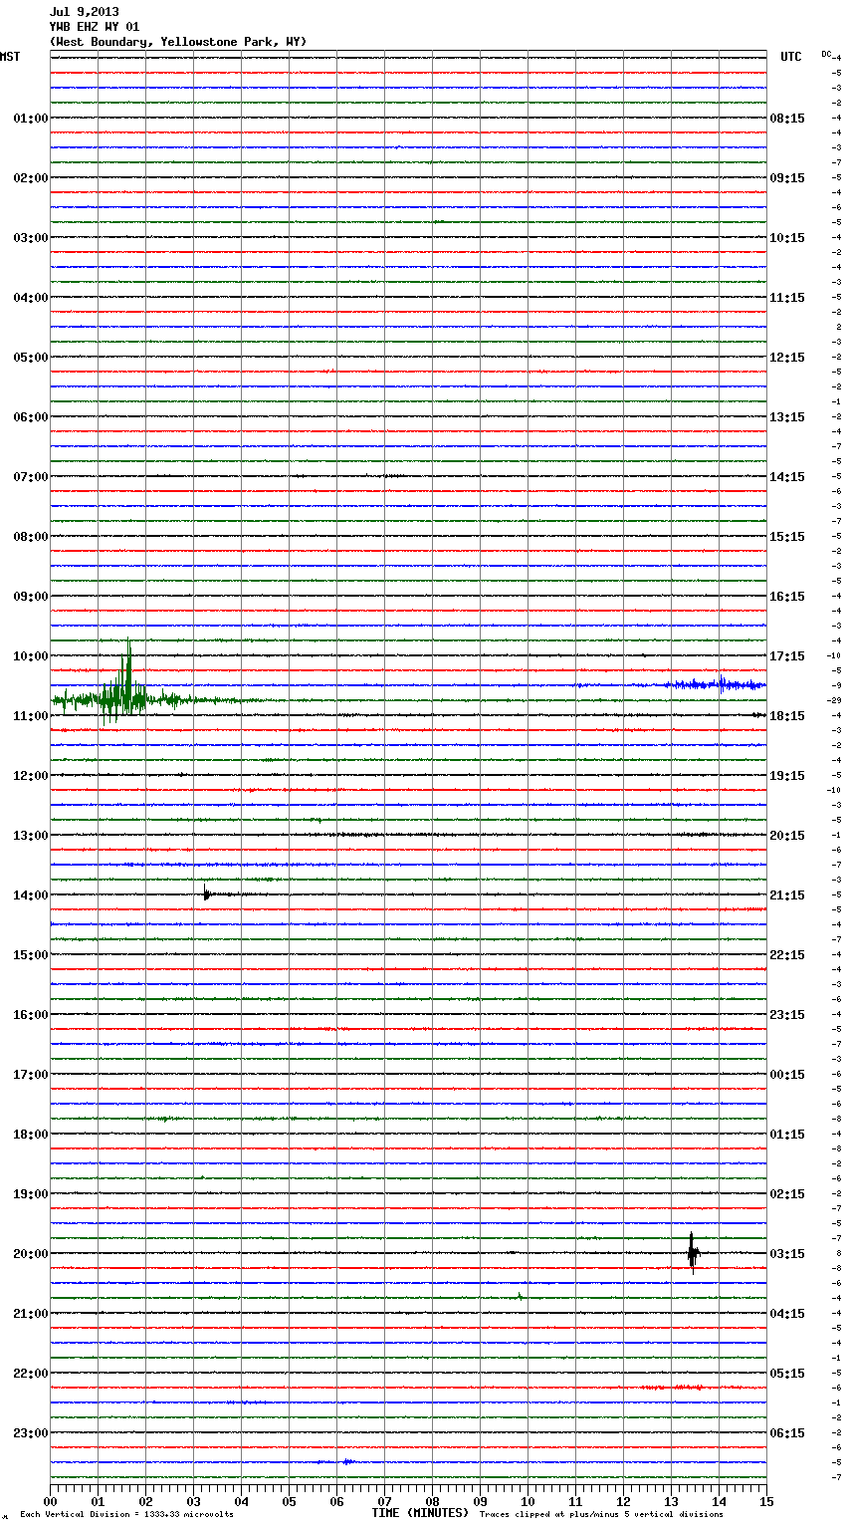Screen dimensions: 846x1528
Task: Click the '05' minute tick label
Action: click(289, 1501)
